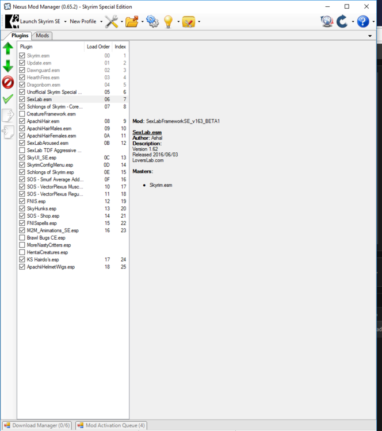Open help with the blue question mark

click(x=363, y=21)
